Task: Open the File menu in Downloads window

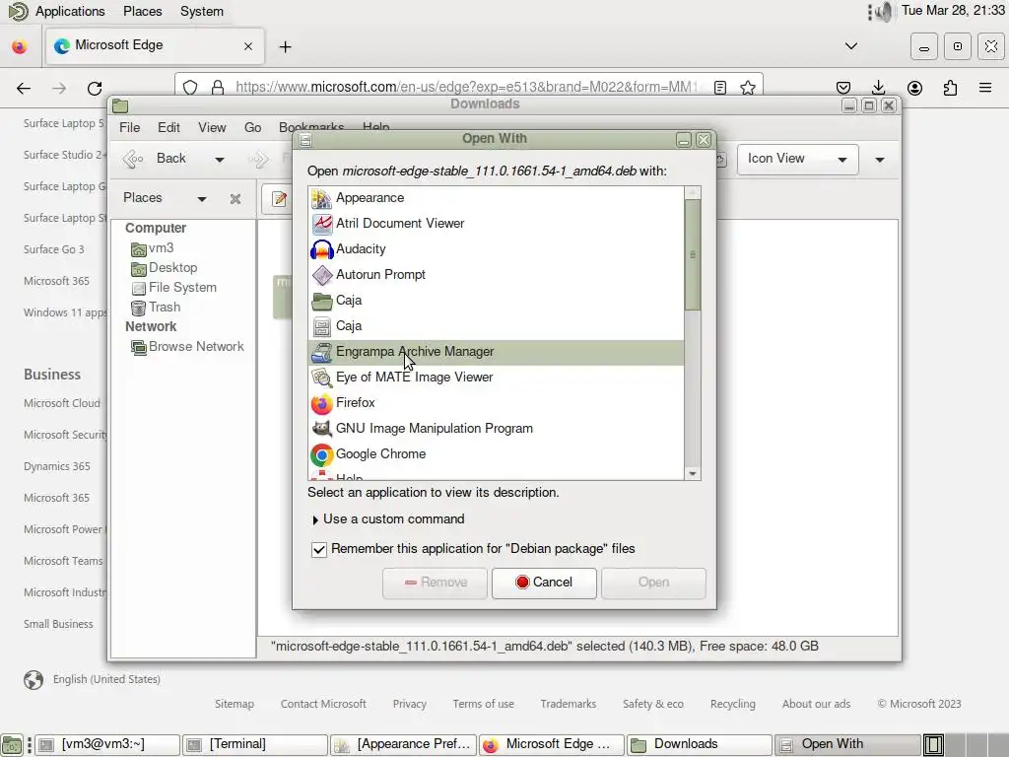Action: pos(129,128)
